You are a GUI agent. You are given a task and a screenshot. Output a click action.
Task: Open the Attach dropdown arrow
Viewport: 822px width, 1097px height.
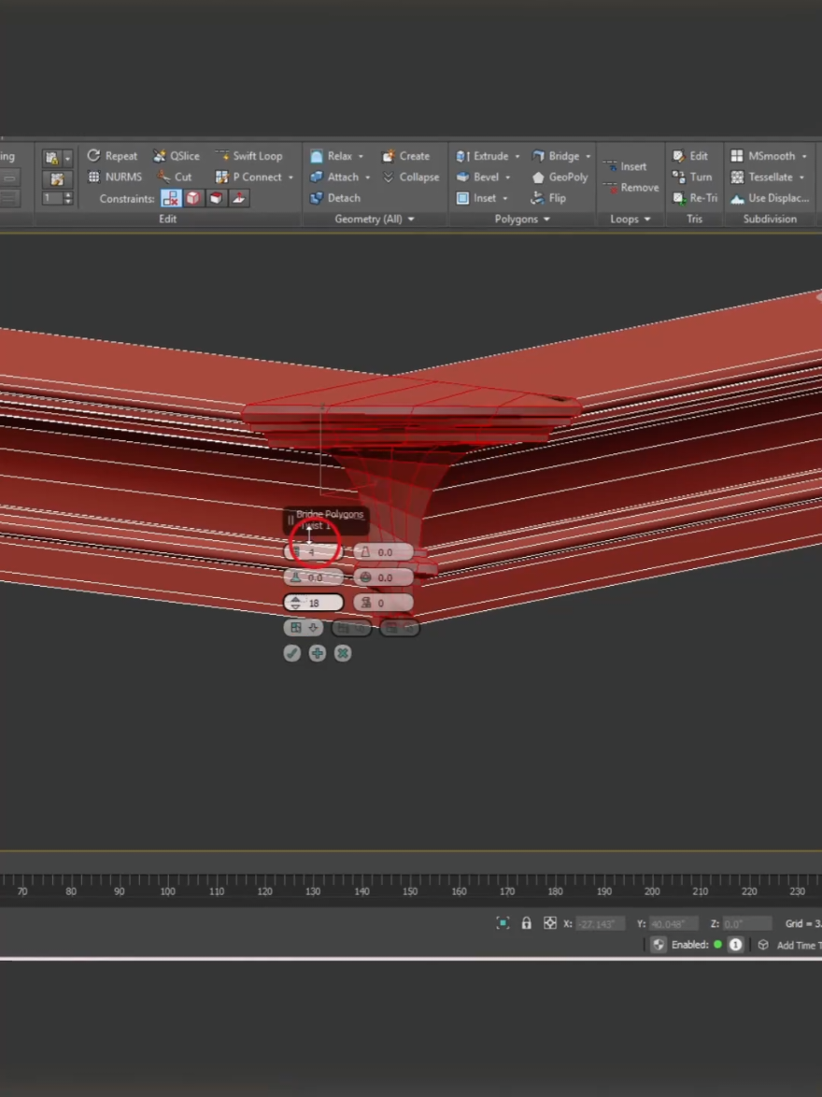[x=367, y=178]
